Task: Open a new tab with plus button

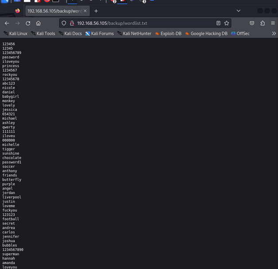Action: (96, 11)
